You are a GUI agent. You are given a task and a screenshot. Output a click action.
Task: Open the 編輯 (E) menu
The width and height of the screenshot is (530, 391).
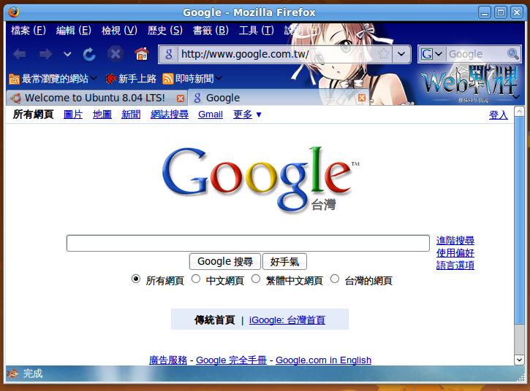tap(73, 31)
